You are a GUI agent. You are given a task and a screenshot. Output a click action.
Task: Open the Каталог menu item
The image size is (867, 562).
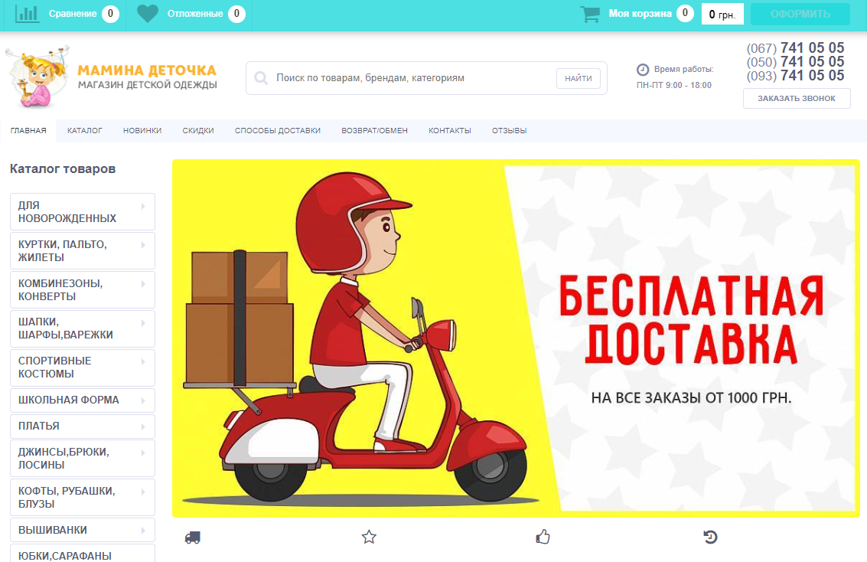tap(85, 130)
